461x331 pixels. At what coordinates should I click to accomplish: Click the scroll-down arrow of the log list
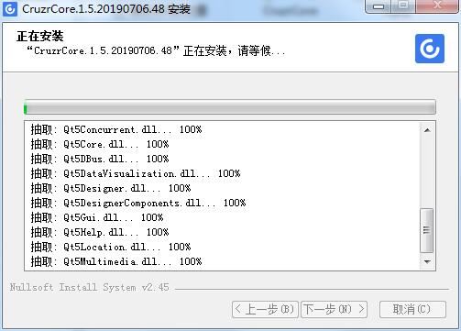427,262
